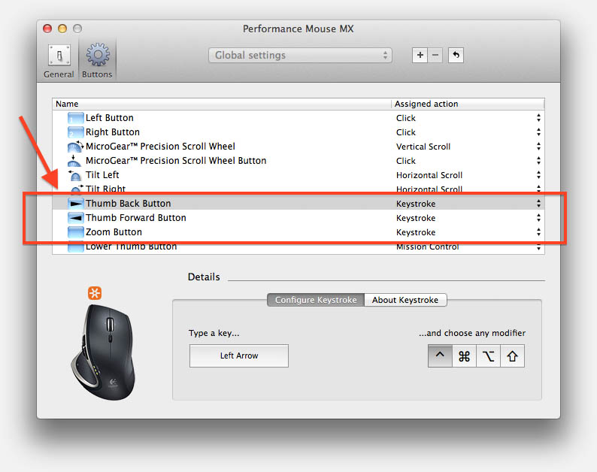Select MicroGear Precision Scroll Wheel Button row
The height and width of the screenshot is (472, 597).
pos(298,161)
